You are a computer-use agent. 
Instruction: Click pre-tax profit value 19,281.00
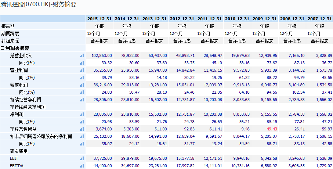coord(158,85)
